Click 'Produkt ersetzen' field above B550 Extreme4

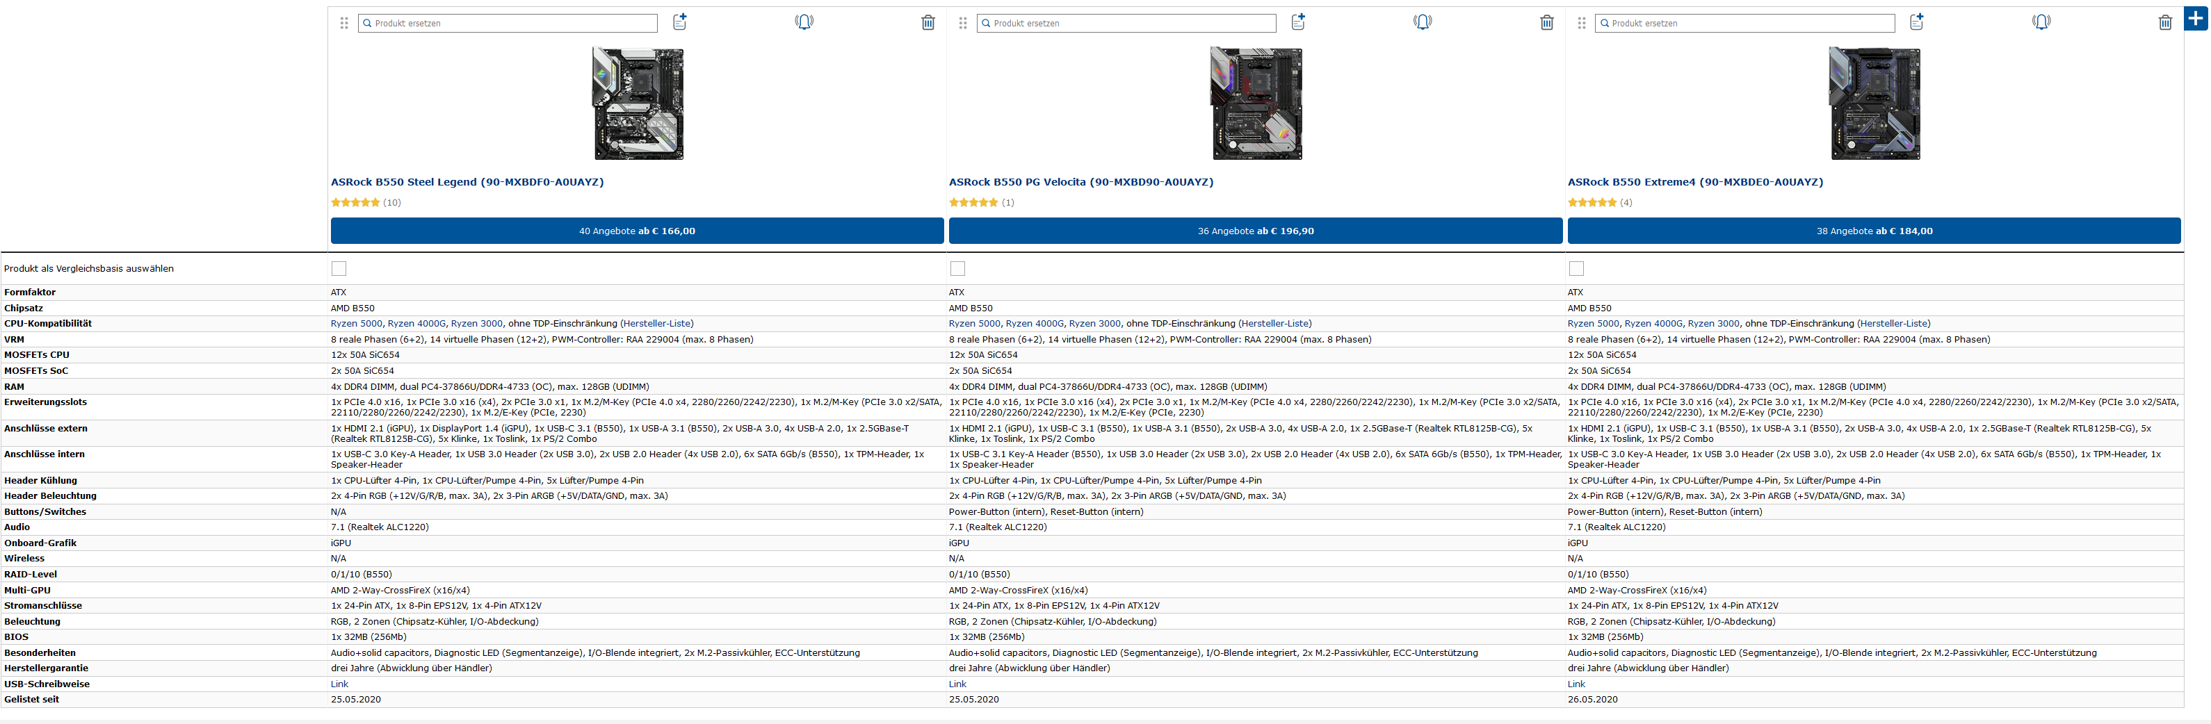click(x=1745, y=23)
